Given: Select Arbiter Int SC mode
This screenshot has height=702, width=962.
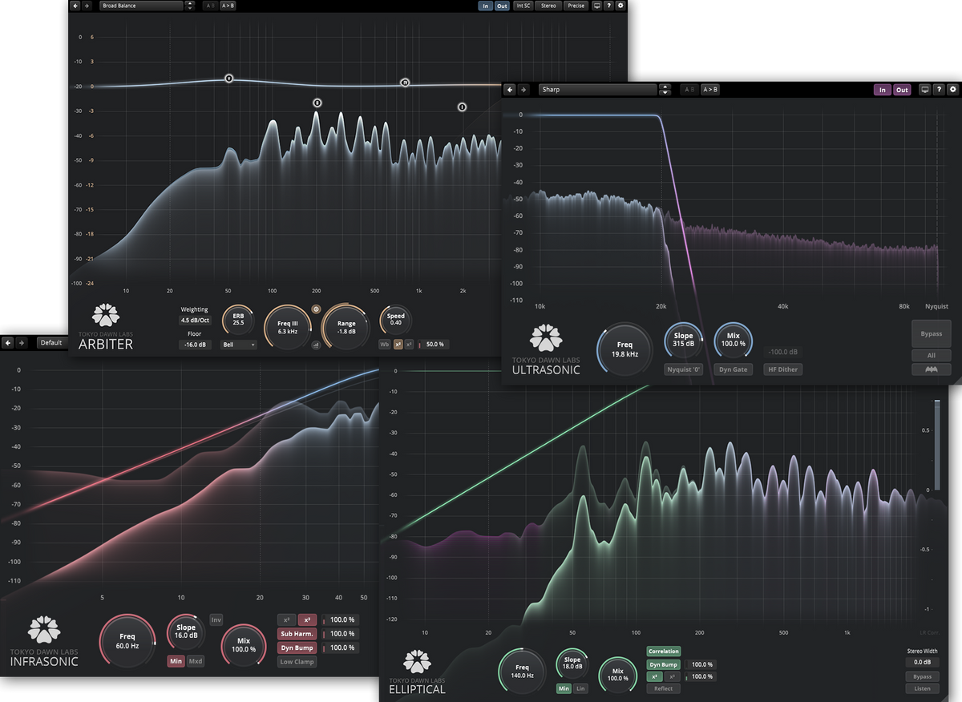Looking at the screenshot, I should pos(523,6).
